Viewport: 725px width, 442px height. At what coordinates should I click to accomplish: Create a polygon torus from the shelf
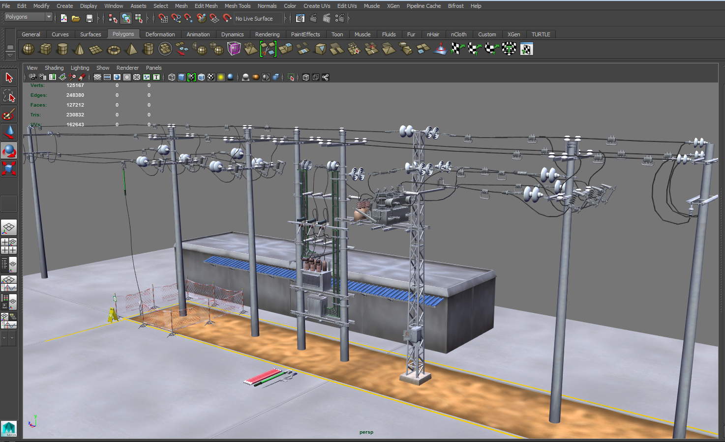click(x=114, y=49)
